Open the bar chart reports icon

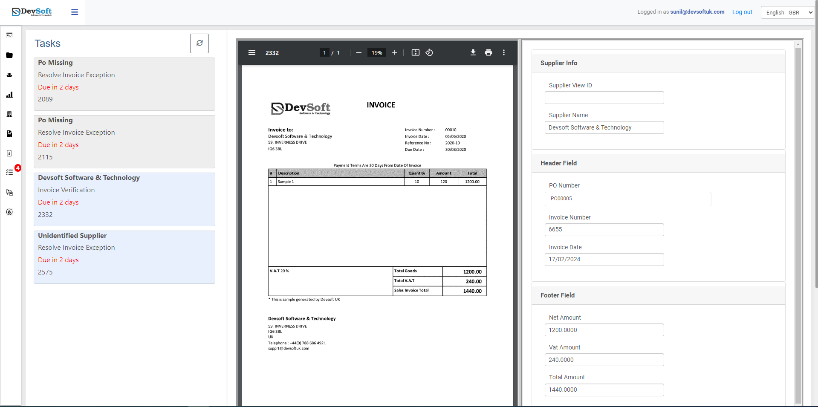9,95
